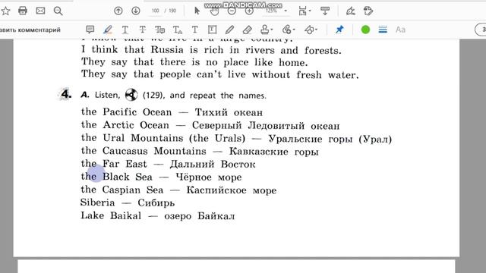486x273 pixels.
Task: Select the text box tool
Action: pyautogui.click(x=212, y=30)
